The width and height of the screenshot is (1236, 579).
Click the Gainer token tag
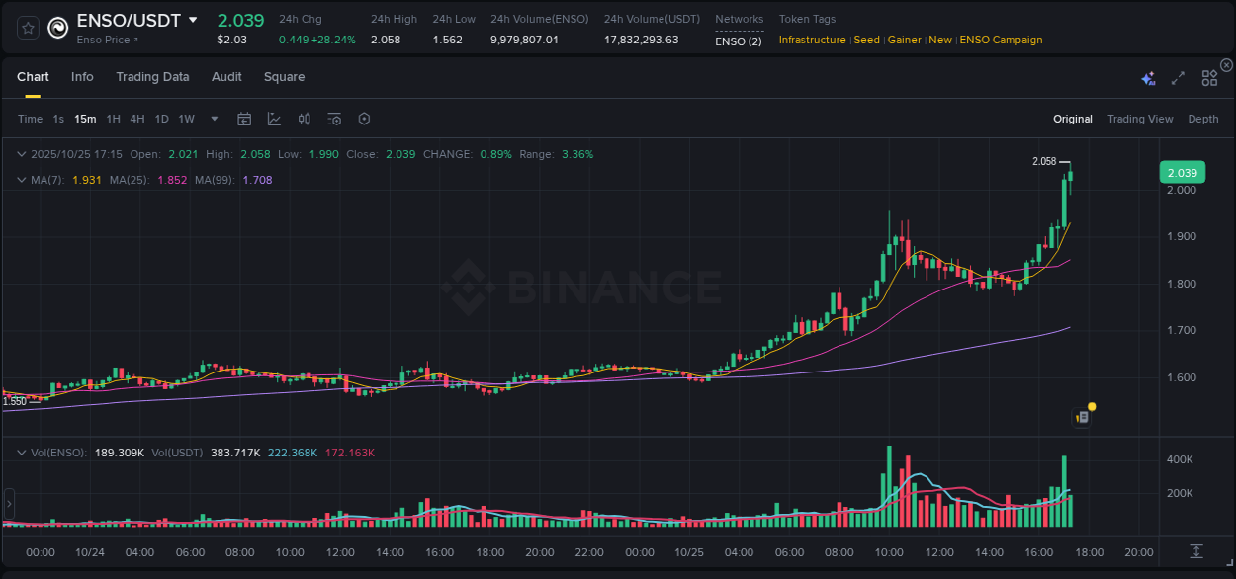(x=904, y=41)
